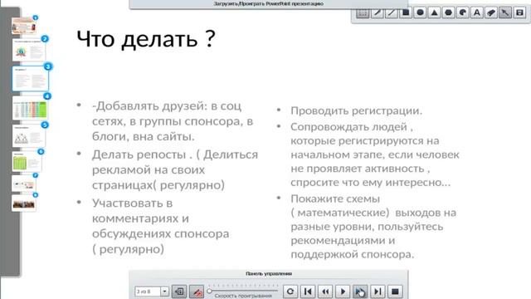This screenshot has height=299, width=531.
Task: Jump to the first slide
Action: click(308, 292)
